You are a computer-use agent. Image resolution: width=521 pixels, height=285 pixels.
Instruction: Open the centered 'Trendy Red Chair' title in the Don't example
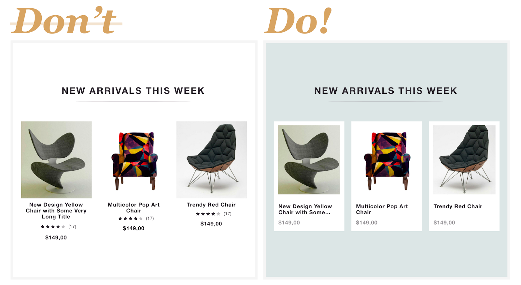click(211, 205)
